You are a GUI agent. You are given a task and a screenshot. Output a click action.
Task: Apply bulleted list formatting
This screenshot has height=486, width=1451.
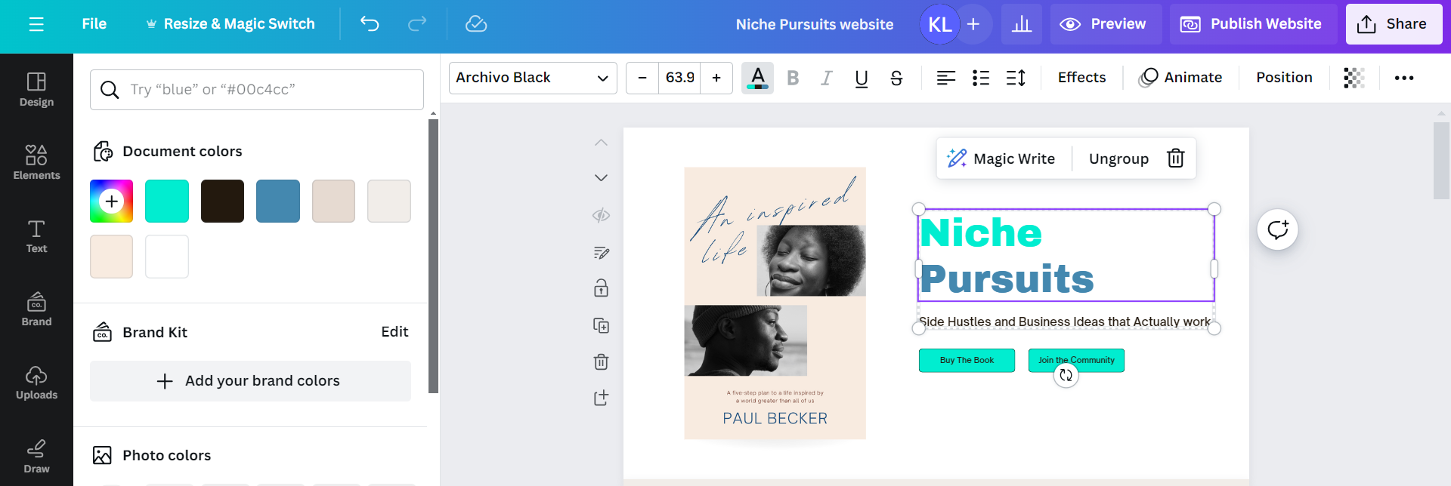pyautogui.click(x=981, y=78)
